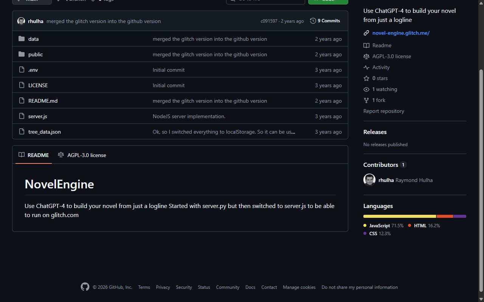The width and height of the screenshot is (484, 302).
Task: Click yellow JavaScript segment of language bar
Action: [400, 216]
